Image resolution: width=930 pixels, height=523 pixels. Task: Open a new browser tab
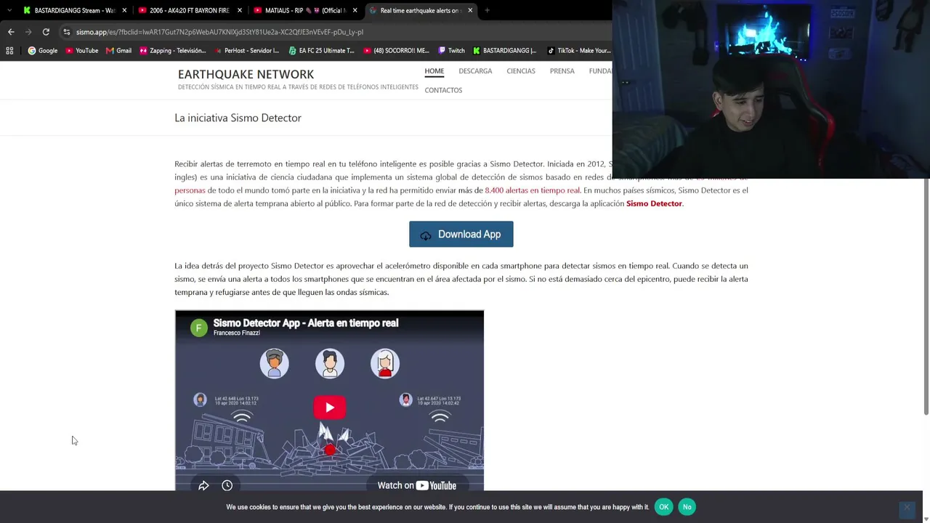click(x=487, y=10)
